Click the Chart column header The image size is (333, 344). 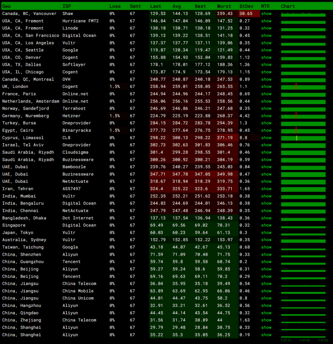pyautogui.click(x=288, y=6)
